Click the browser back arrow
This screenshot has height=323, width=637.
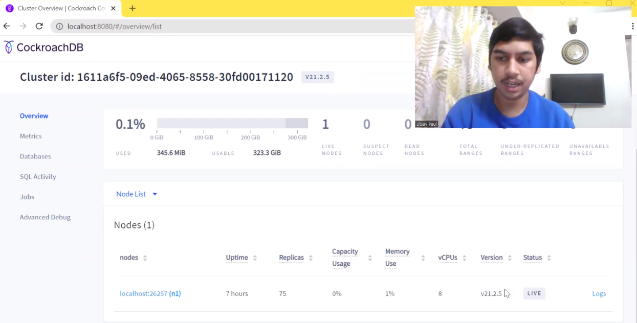[7, 26]
